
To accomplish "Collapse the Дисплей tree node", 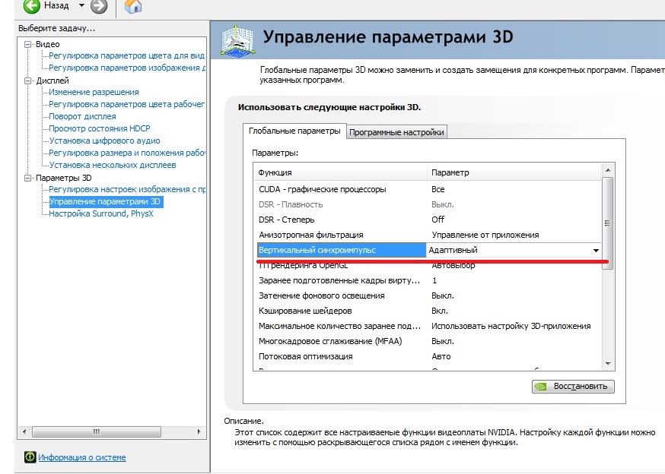I will [x=28, y=81].
